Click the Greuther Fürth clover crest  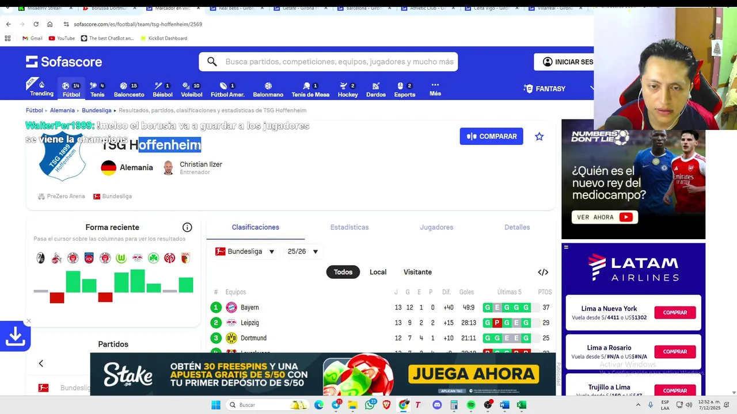(153, 258)
